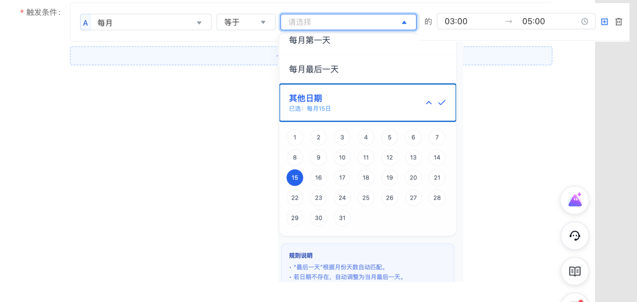Select day 9 circle
The image size is (637, 302).
coord(318,158)
